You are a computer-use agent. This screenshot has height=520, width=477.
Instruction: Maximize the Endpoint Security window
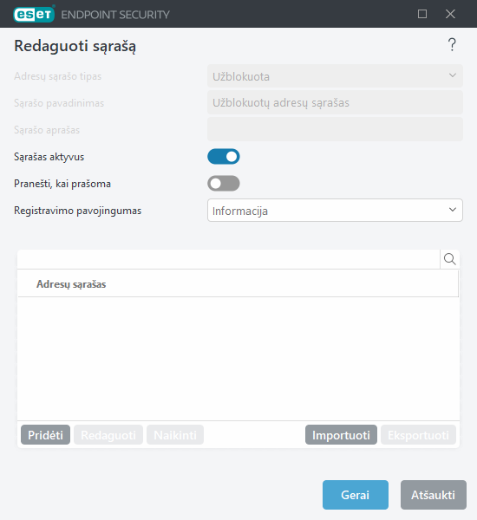click(x=422, y=14)
